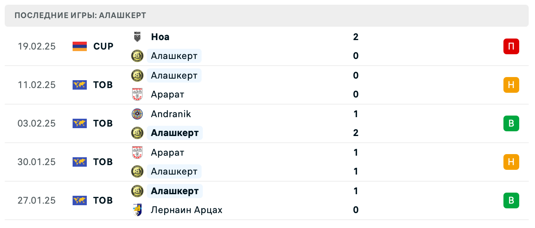The width and height of the screenshot is (535, 228).
Task: Click the Noah team logo icon
Action: (137, 37)
